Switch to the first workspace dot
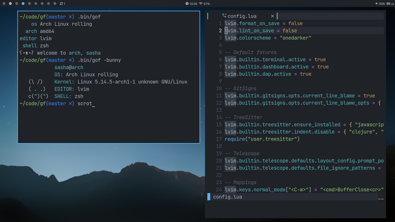This screenshot has width=395, height=222. click(4, 4)
